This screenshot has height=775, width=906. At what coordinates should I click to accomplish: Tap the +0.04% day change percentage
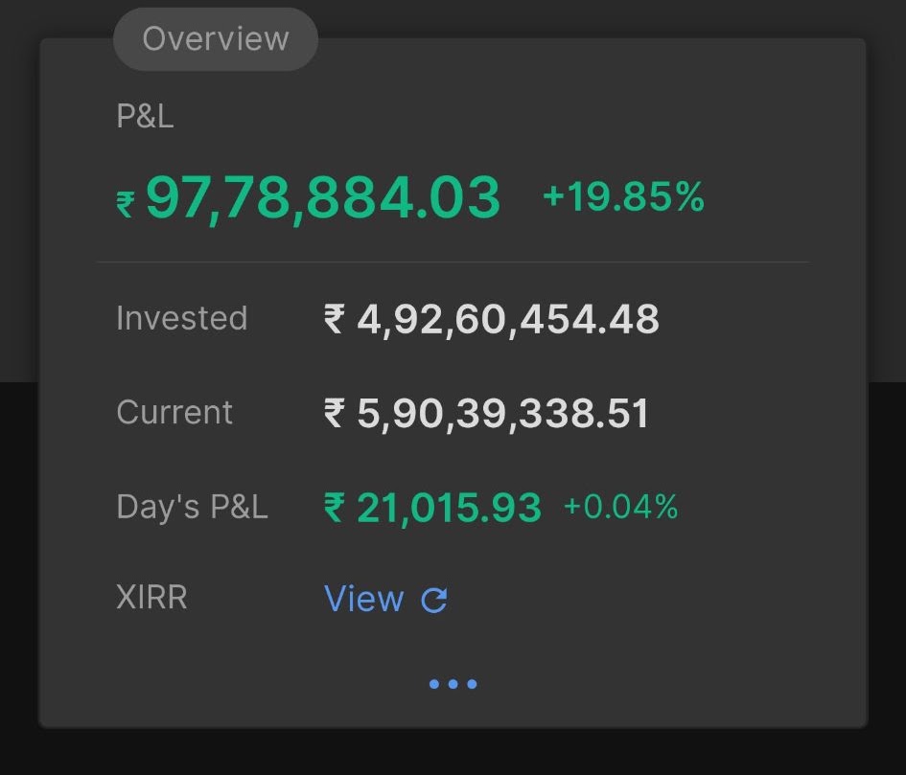[x=620, y=507]
